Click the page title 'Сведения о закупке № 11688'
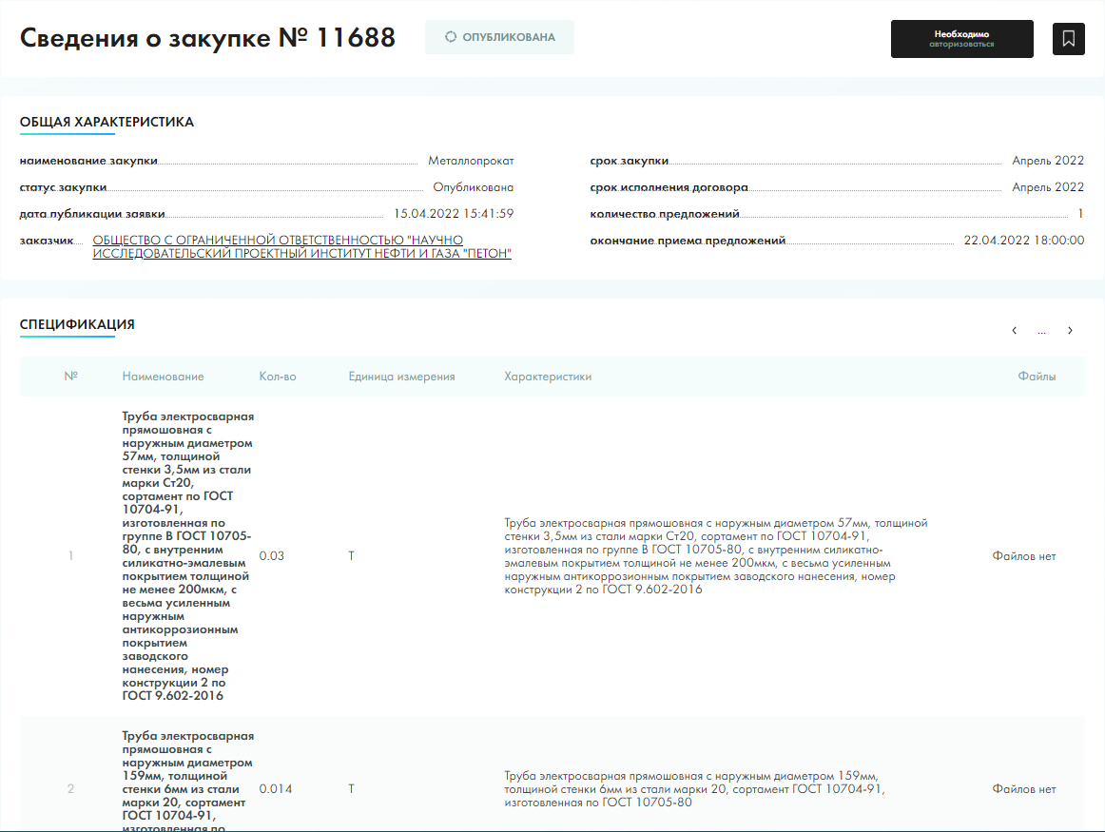 point(208,38)
